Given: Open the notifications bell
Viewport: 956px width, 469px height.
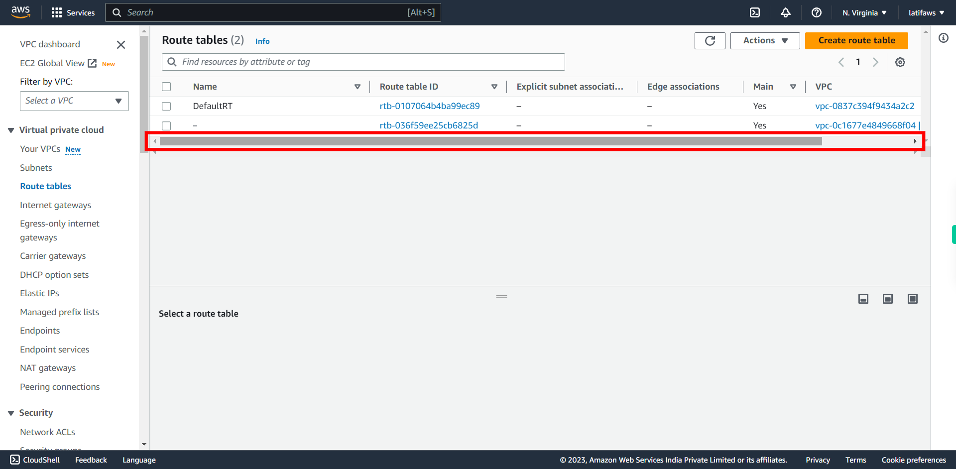Looking at the screenshot, I should [x=786, y=12].
